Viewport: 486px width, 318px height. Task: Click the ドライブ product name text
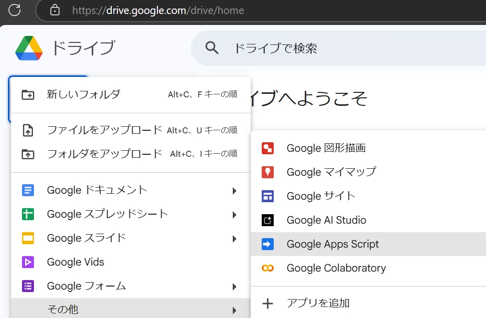(x=84, y=48)
